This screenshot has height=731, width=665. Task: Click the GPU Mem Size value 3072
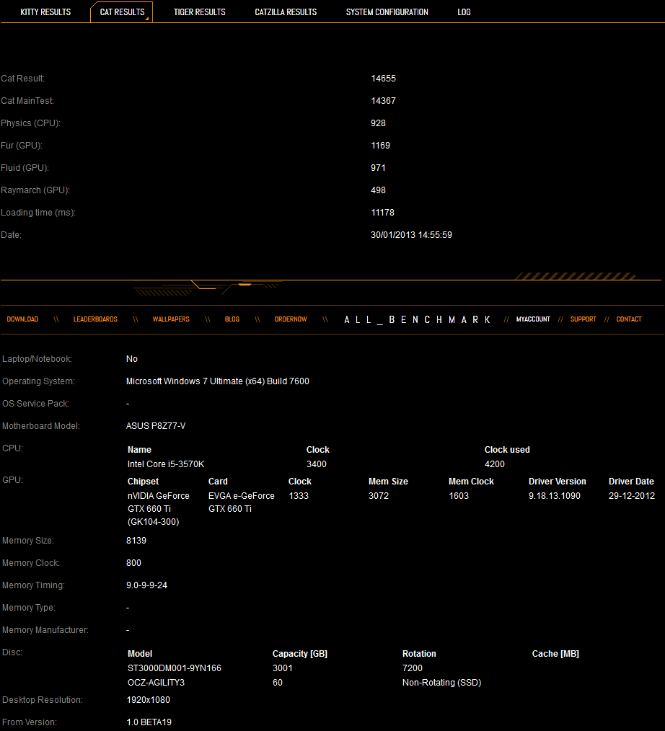[x=379, y=496]
